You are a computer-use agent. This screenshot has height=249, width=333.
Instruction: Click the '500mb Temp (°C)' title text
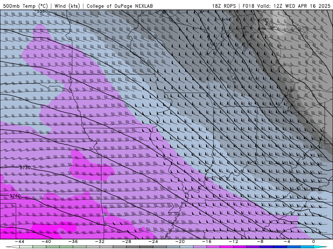[25, 6]
